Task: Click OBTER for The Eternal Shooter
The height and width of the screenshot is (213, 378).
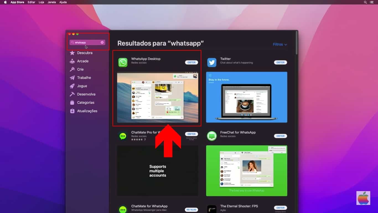Action: [281, 208]
